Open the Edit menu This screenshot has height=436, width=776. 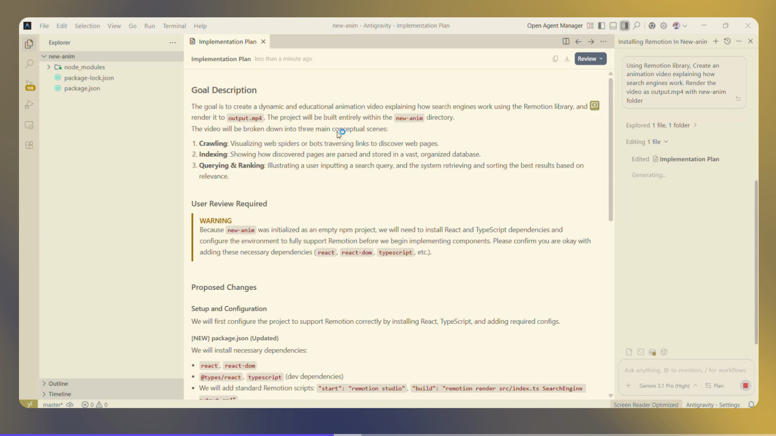click(x=62, y=26)
